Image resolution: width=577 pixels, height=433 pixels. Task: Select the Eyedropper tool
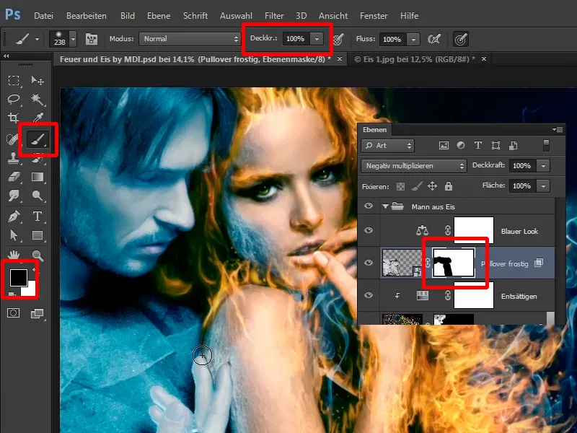[38, 118]
